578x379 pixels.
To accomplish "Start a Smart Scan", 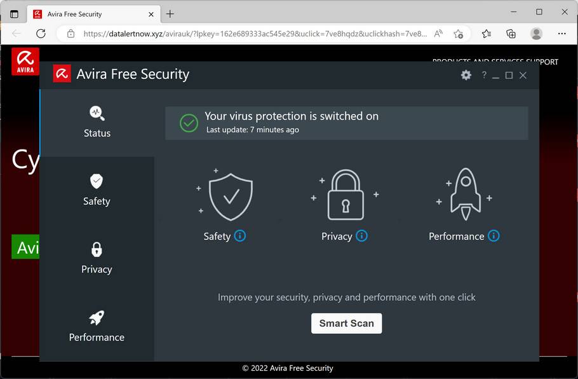I will (346, 323).
